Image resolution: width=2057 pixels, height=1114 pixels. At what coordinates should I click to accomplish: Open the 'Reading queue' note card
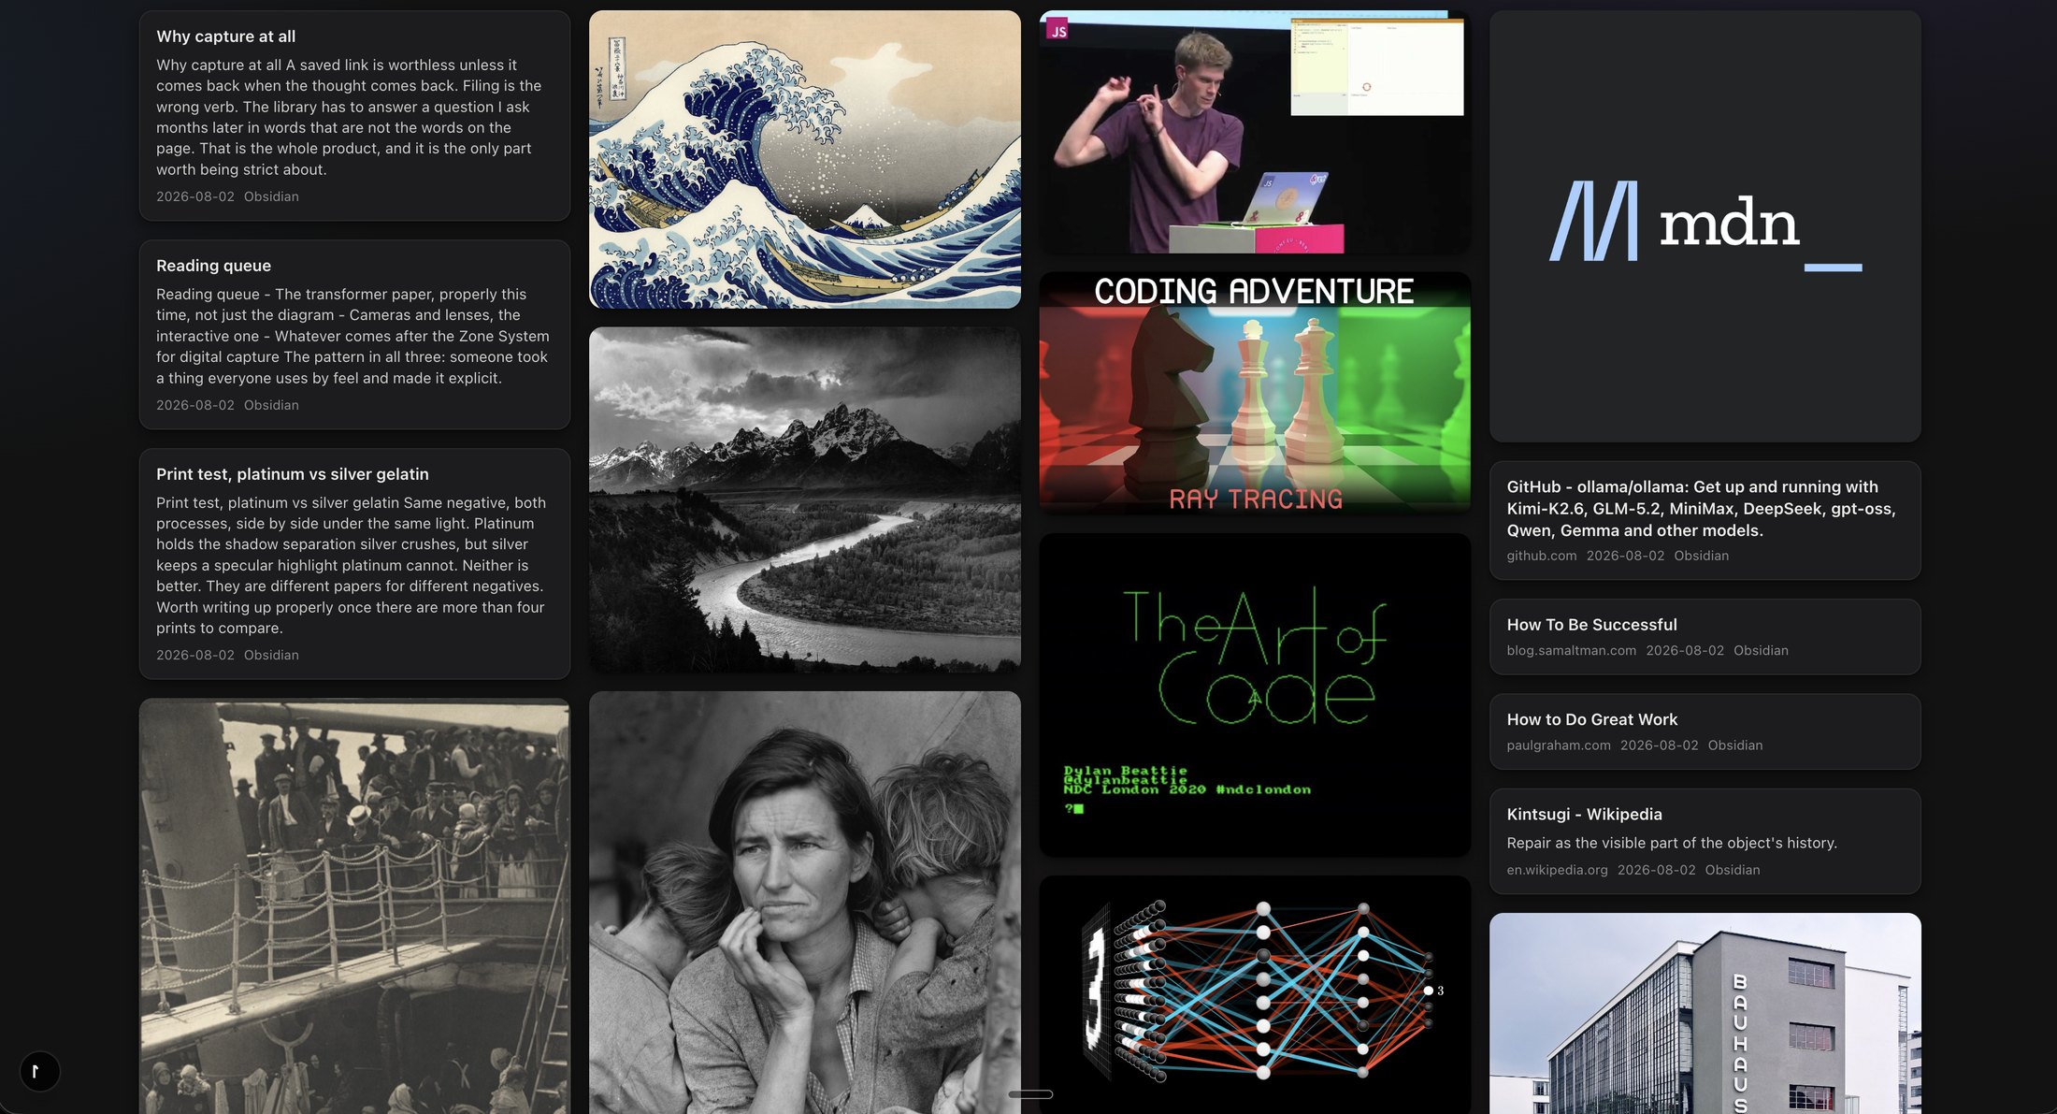(354, 335)
